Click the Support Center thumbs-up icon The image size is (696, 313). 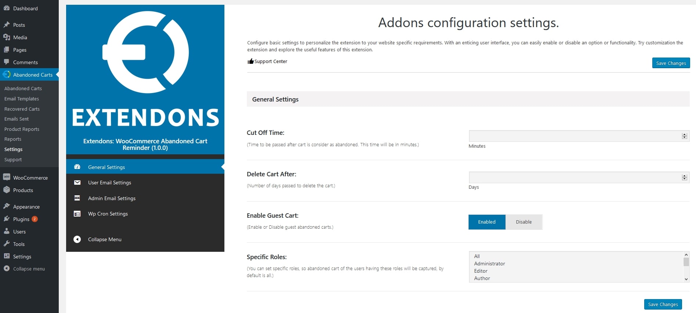pyautogui.click(x=250, y=61)
